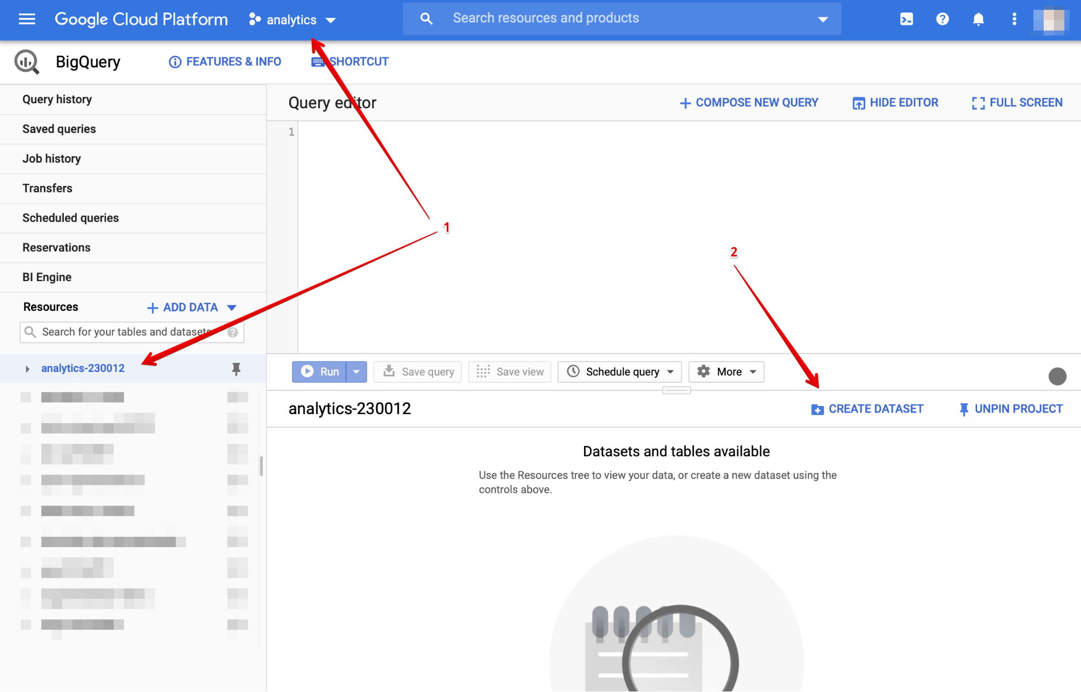The height and width of the screenshot is (692, 1081).
Task: Open the help question mark menu
Action: pyautogui.click(x=943, y=19)
